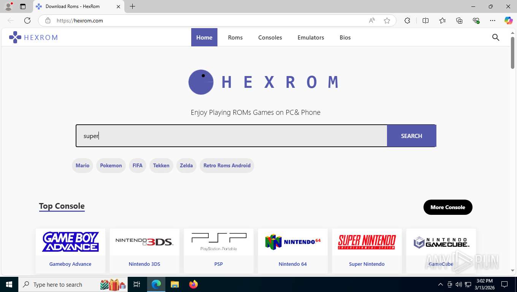Open the PSP text link
This screenshot has height=292, width=517.
tap(219, 264)
